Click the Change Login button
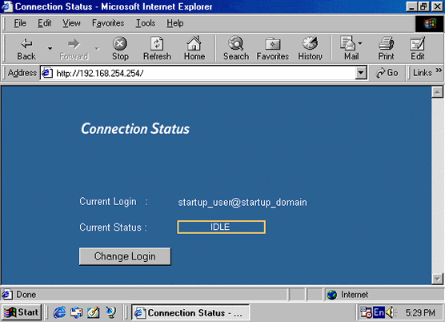445x322 pixels. point(125,256)
